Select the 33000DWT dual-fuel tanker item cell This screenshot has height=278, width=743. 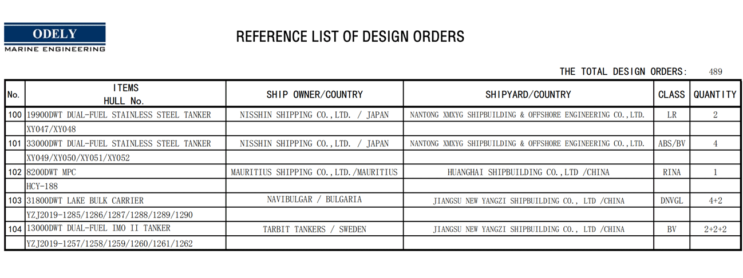125,143
